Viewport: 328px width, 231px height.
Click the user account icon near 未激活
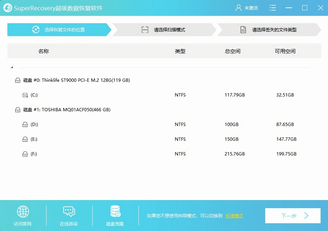coord(238,8)
